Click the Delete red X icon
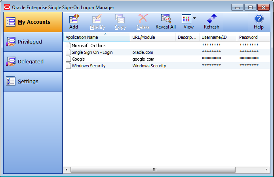 pyautogui.click(x=143, y=19)
